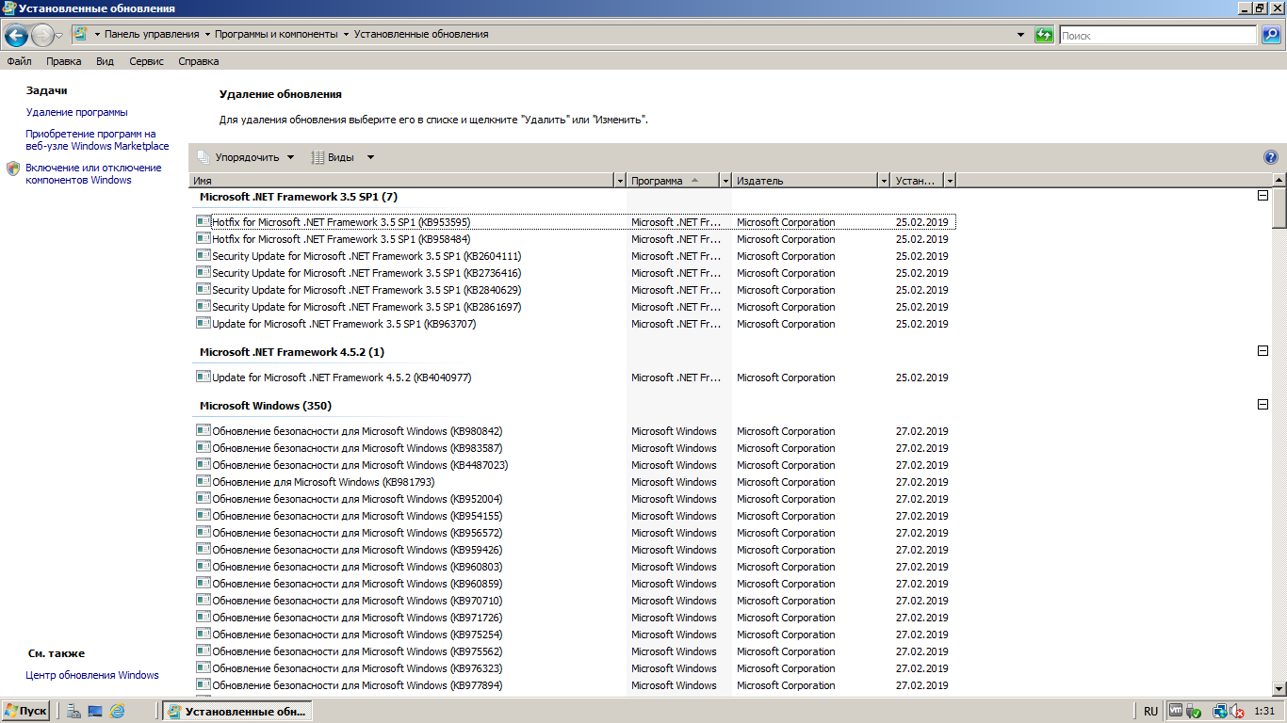Open the Удаление программы link

point(76,112)
